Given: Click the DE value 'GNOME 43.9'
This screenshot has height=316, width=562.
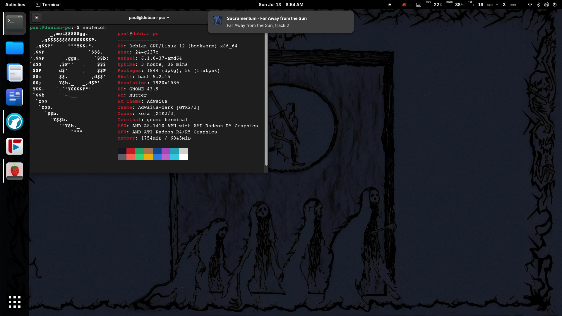Looking at the screenshot, I should (144, 89).
